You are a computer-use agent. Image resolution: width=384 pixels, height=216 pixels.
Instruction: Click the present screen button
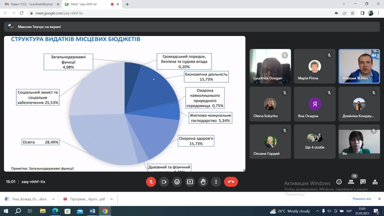(190, 182)
